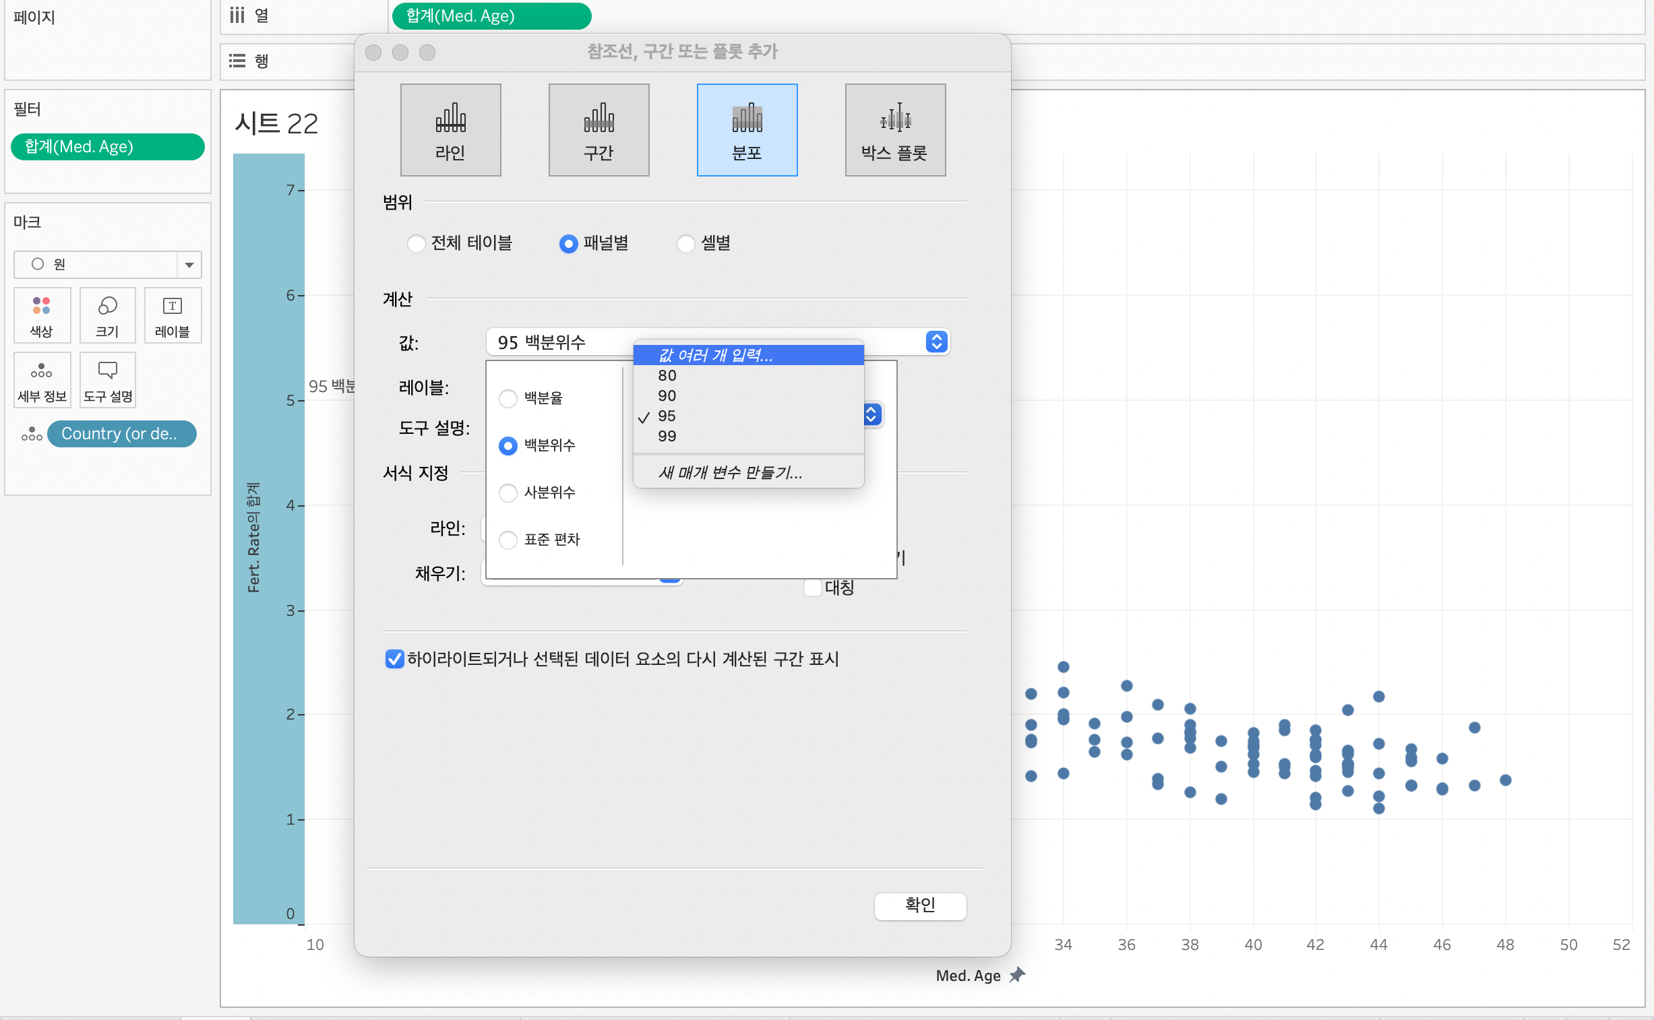Open the 원 mark type dropdown
The height and width of the screenshot is (1020, 1654).
tap(189, 265)
